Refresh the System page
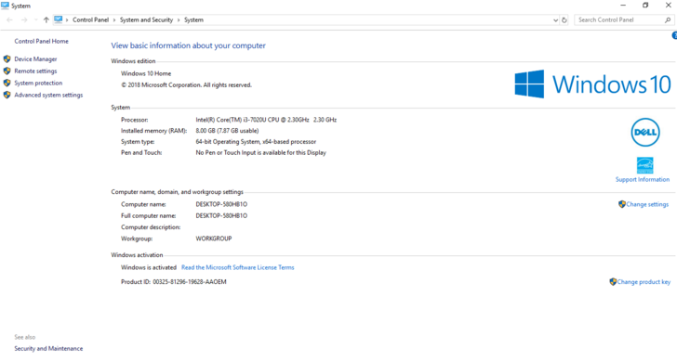 click(564, 19)
